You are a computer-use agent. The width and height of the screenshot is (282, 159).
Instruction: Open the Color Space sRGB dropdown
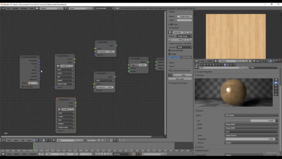tap(184, 47)
